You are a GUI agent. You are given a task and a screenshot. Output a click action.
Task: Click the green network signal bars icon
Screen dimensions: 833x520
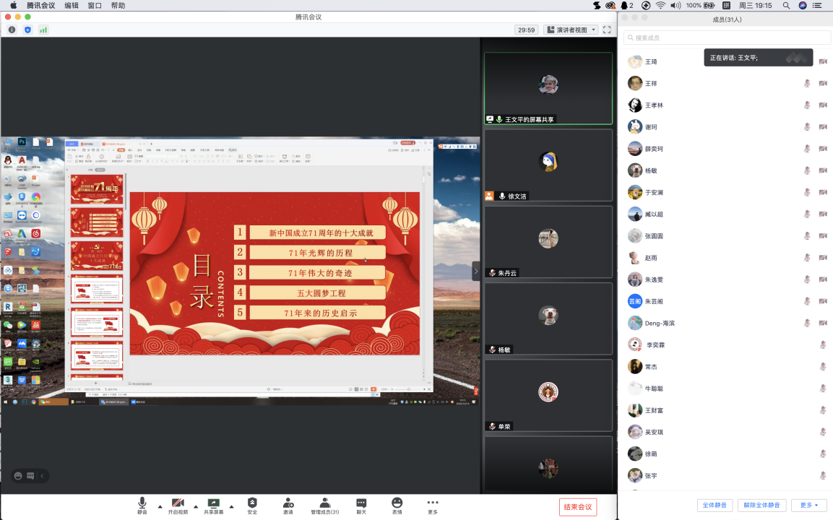(43, 30)
